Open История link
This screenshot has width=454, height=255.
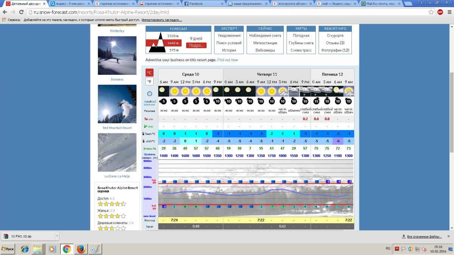(x=229, y=50)
